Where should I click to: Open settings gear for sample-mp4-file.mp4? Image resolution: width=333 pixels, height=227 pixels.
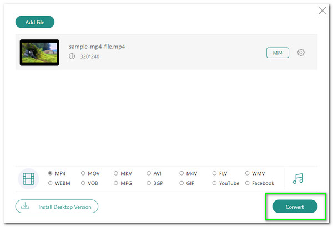pos(301,53)
